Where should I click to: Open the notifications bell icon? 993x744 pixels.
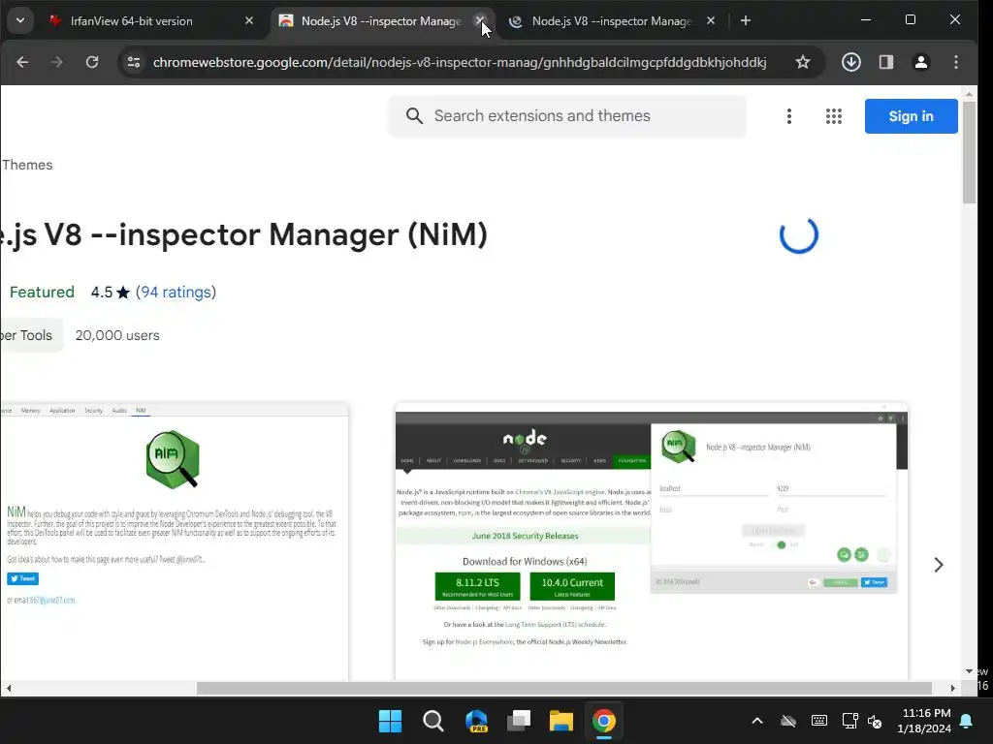[967, 721]
